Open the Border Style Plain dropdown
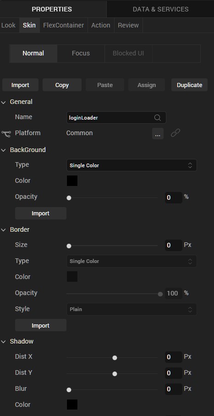Screen dimensions: 214x416 click(x=132, y=309)
